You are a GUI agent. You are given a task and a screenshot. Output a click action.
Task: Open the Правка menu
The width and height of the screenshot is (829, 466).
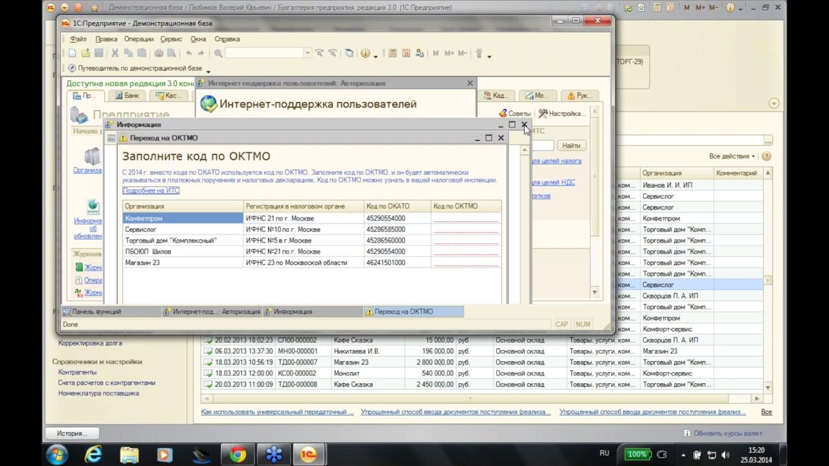[106, 39]
